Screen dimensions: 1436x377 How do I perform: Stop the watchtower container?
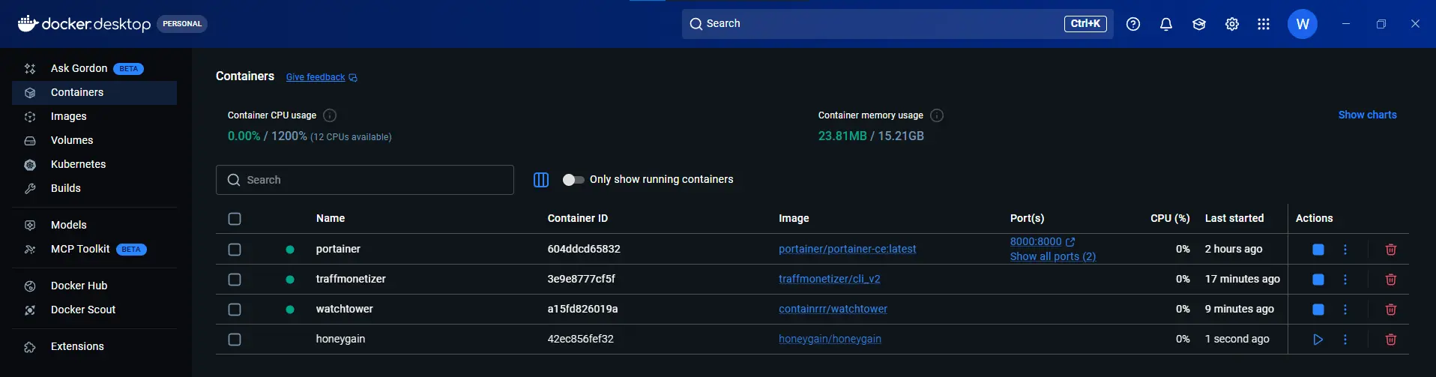[x=1318, y=310]
